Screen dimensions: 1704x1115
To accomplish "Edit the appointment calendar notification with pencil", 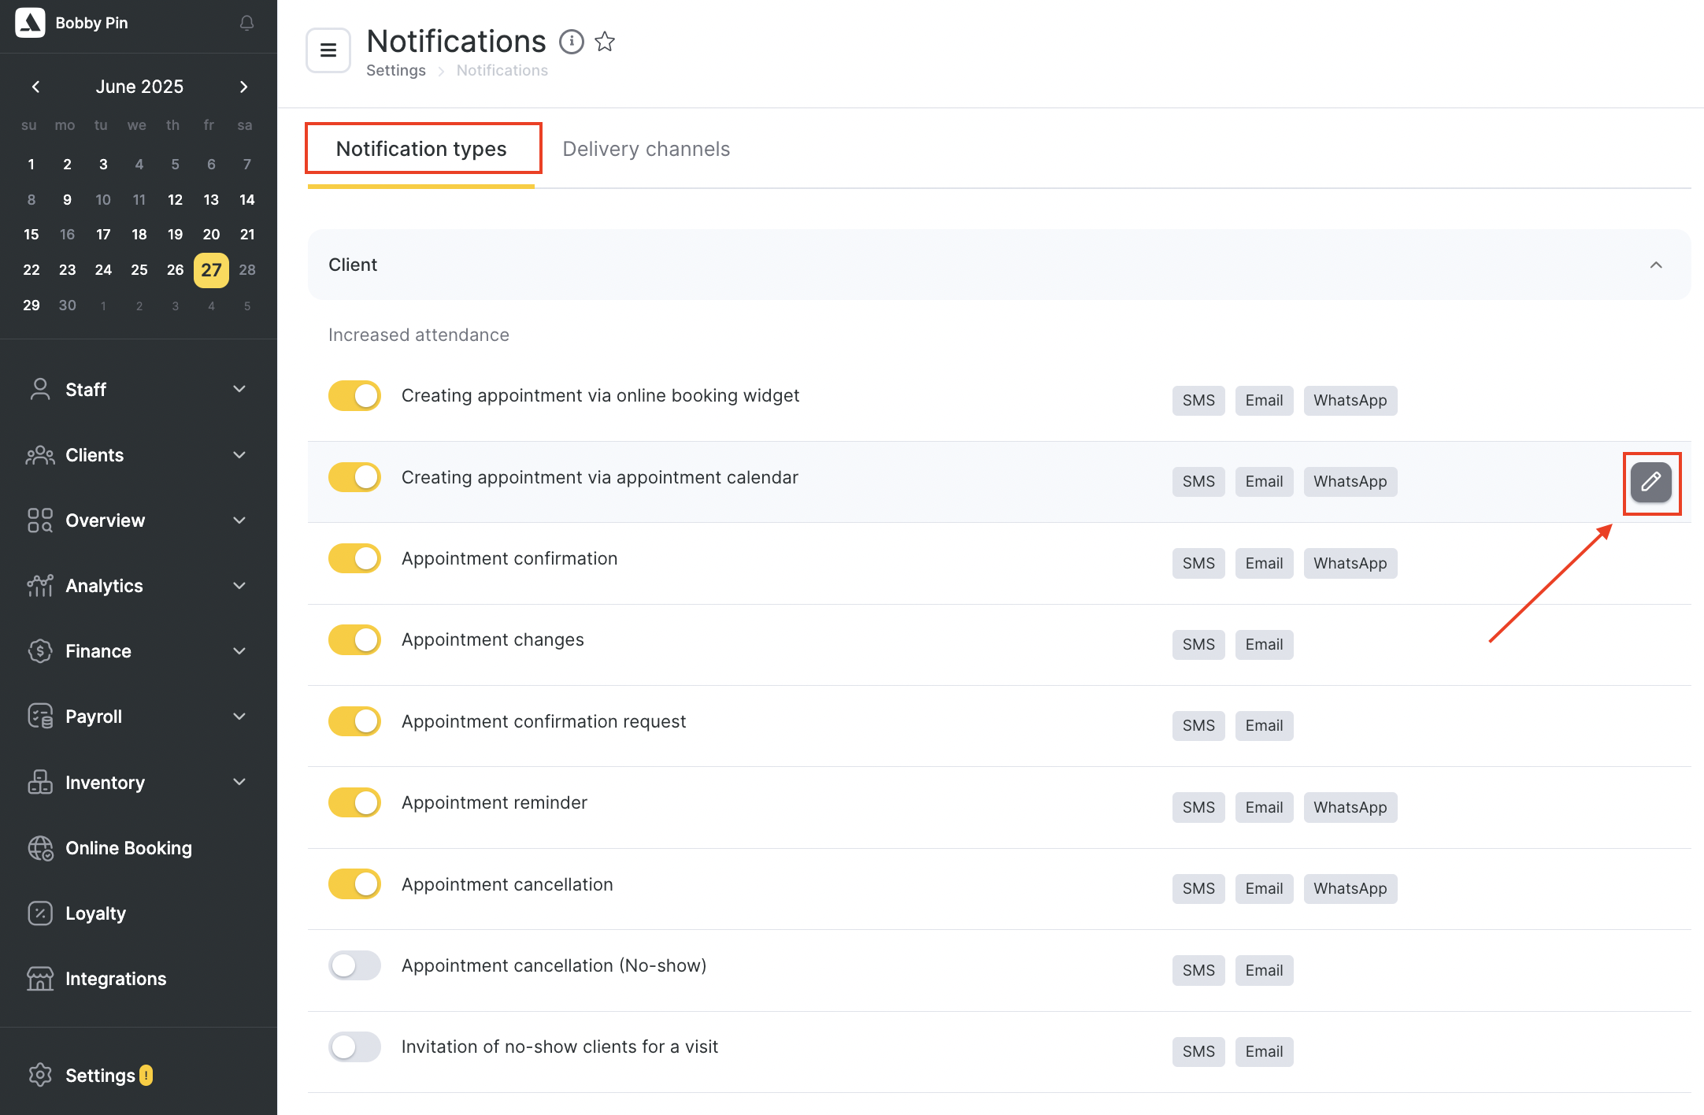I will tap(1651, 482).
